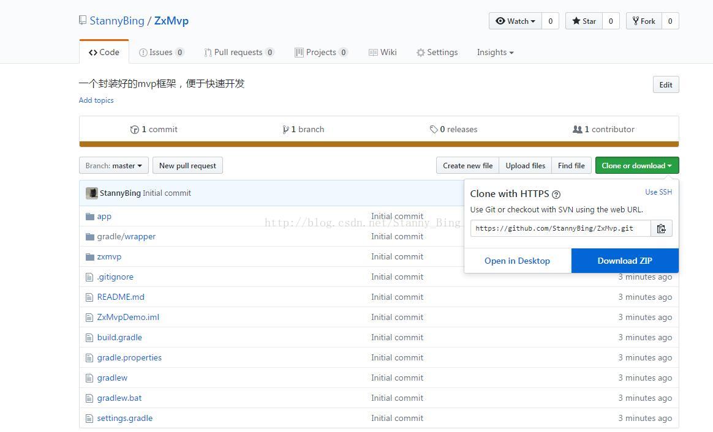This screenshot has height=432, width=713.
Task: Switch to the Pull requests tab
Action: click(x=239, y=52)
